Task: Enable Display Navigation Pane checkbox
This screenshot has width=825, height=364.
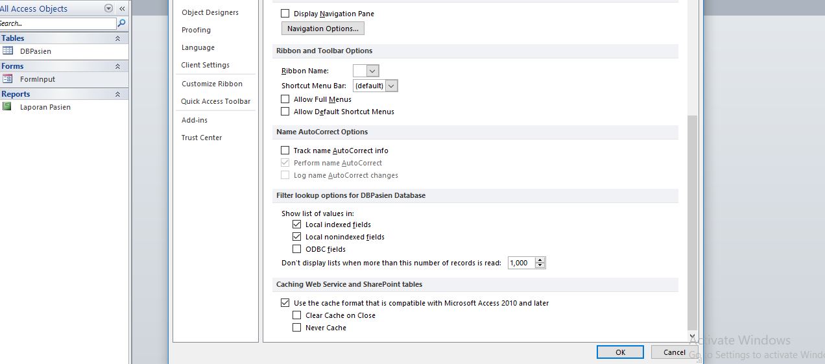Action: [285, 14]
